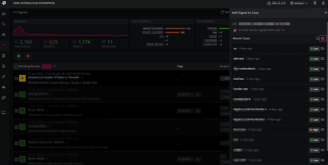
Task: Expand the Pending Review dropdown chevron
Action: 55,66
